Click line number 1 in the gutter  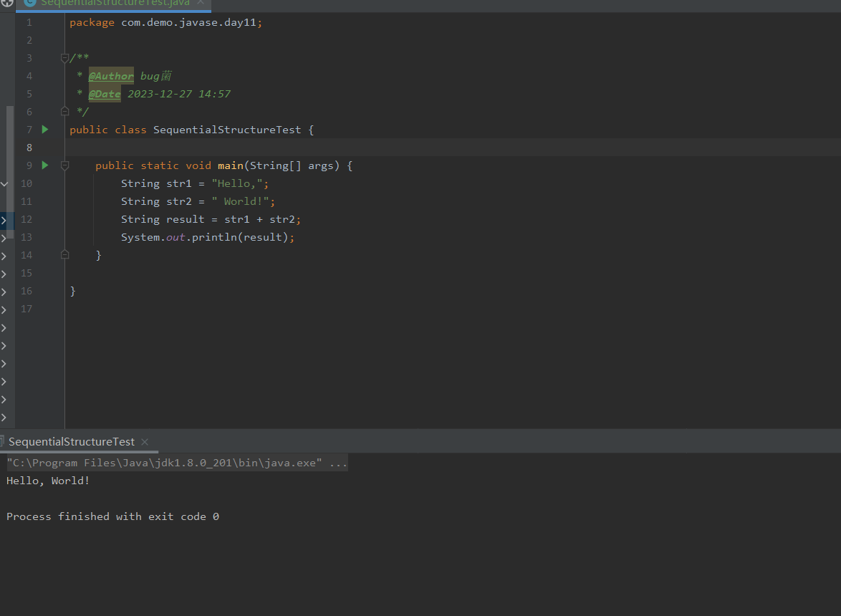[29, 22]
